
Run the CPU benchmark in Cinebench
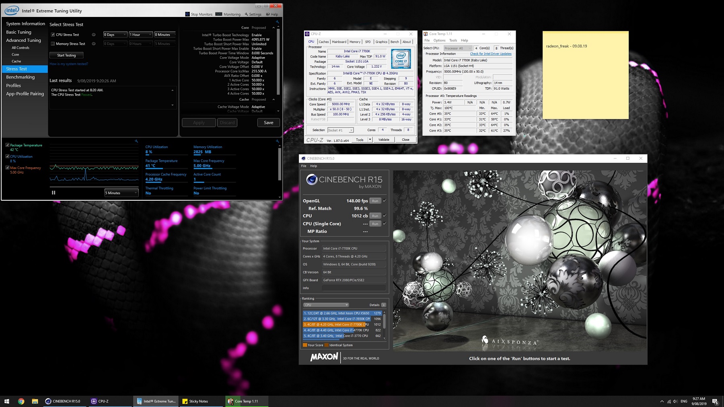(x=375, y=216)
